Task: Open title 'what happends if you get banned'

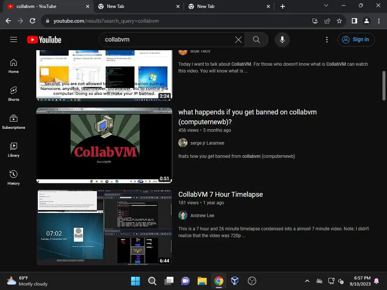Action: click(x=247, y=117)
